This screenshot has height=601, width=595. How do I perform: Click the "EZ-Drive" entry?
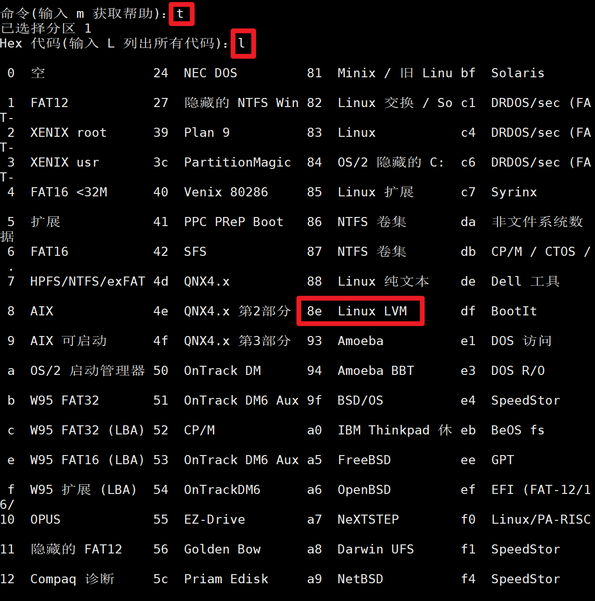click(x=215, y=519)
